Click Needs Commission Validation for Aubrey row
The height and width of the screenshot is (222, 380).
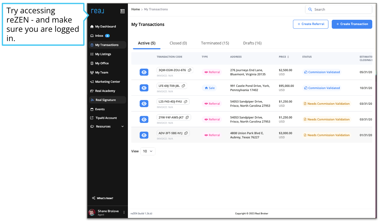(x=326, y=135)
